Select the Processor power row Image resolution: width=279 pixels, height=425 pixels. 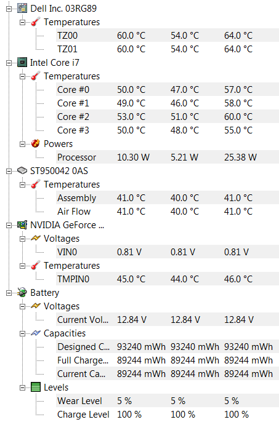click(x=168, y=157)
